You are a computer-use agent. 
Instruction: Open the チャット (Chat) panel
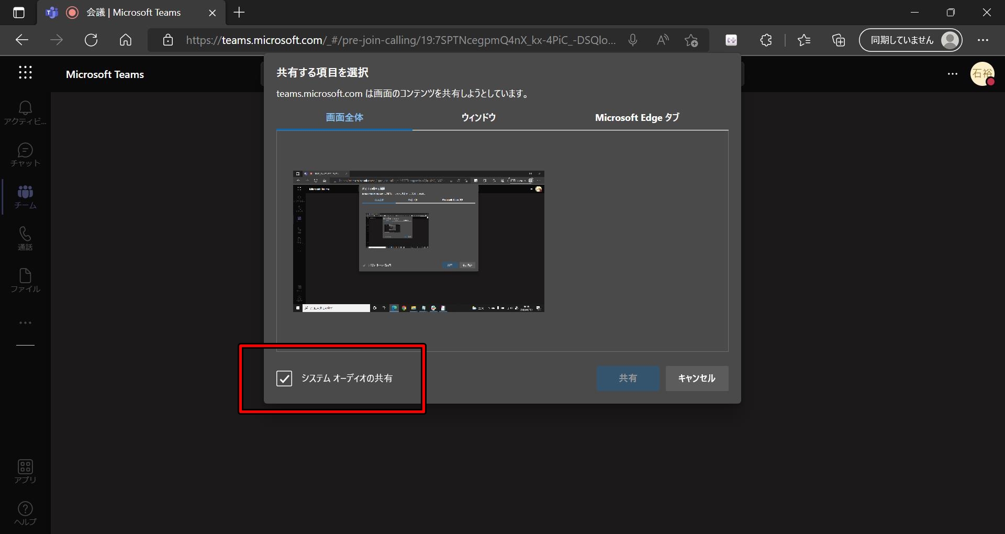[25, 154]
